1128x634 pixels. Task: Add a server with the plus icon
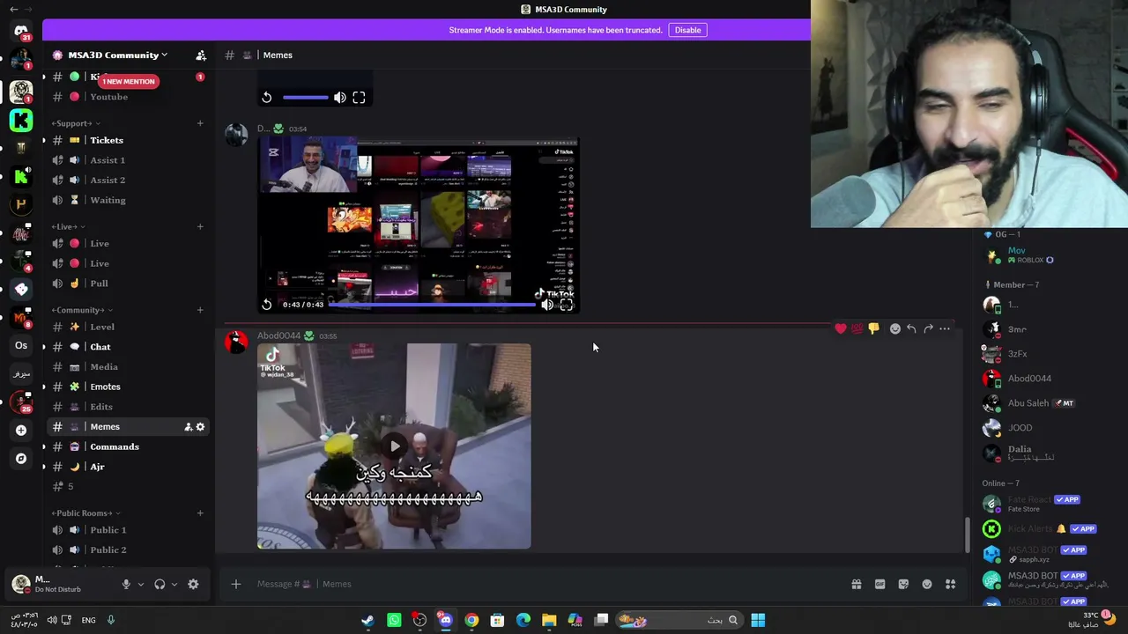click(x=21, y=430)
